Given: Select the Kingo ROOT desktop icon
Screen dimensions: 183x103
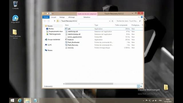Looking at the screenshot, I should point(15,19).
